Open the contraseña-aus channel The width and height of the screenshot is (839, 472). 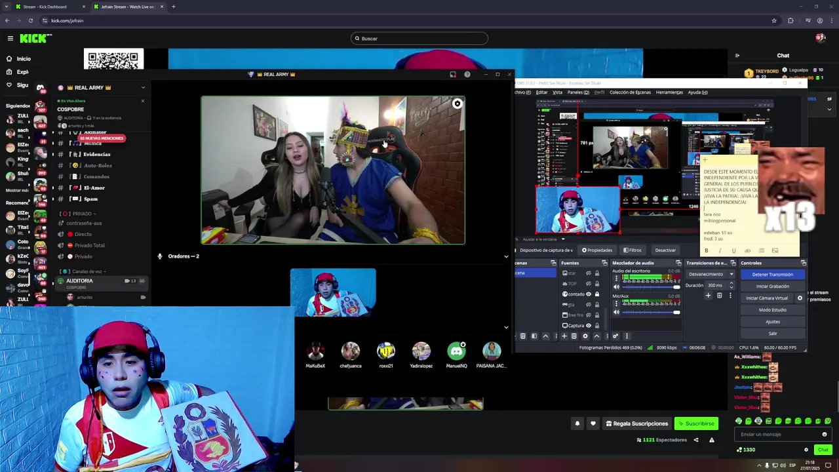(x=84, y=223)
